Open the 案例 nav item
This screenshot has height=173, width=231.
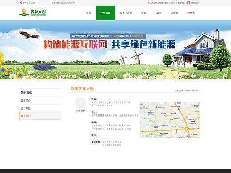(159, 13)
